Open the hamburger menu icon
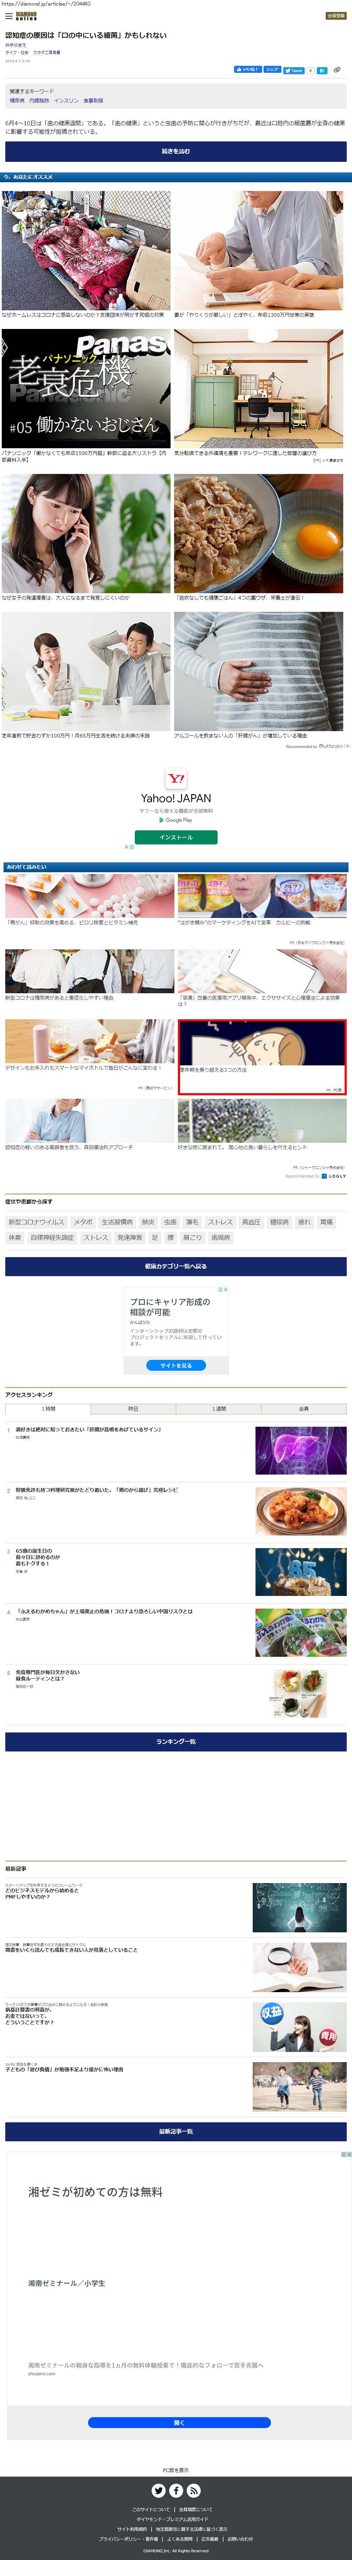Viewport: 352px width, 2560px height. click(9, 16)
